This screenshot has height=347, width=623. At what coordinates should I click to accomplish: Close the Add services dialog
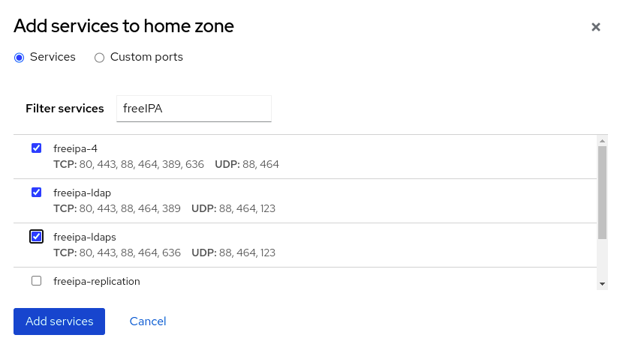[596, 27]
